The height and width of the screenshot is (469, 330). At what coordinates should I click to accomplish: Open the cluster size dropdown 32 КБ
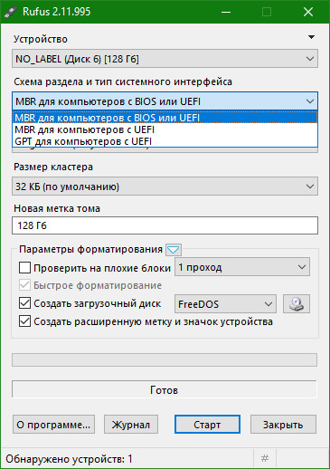point(165,187)
